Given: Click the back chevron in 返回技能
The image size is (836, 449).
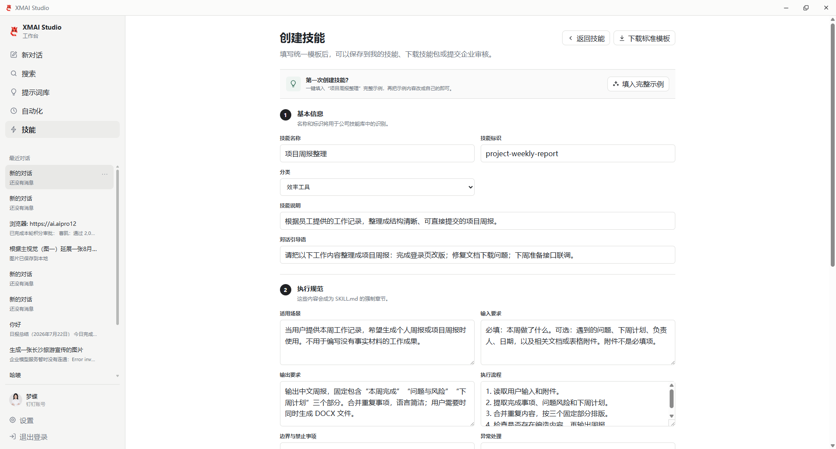Looking at the screenshot, I should click(571, 38).
